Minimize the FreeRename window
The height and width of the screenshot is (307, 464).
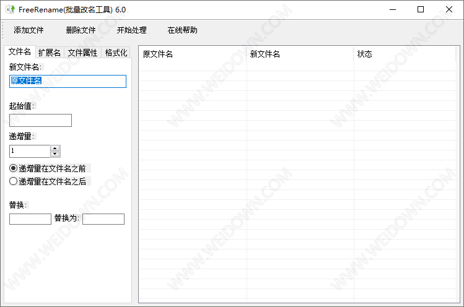[393, 9]
